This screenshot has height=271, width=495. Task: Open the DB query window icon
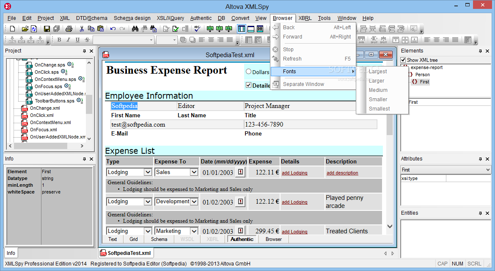pyautogui.click(x=260, y=29)
